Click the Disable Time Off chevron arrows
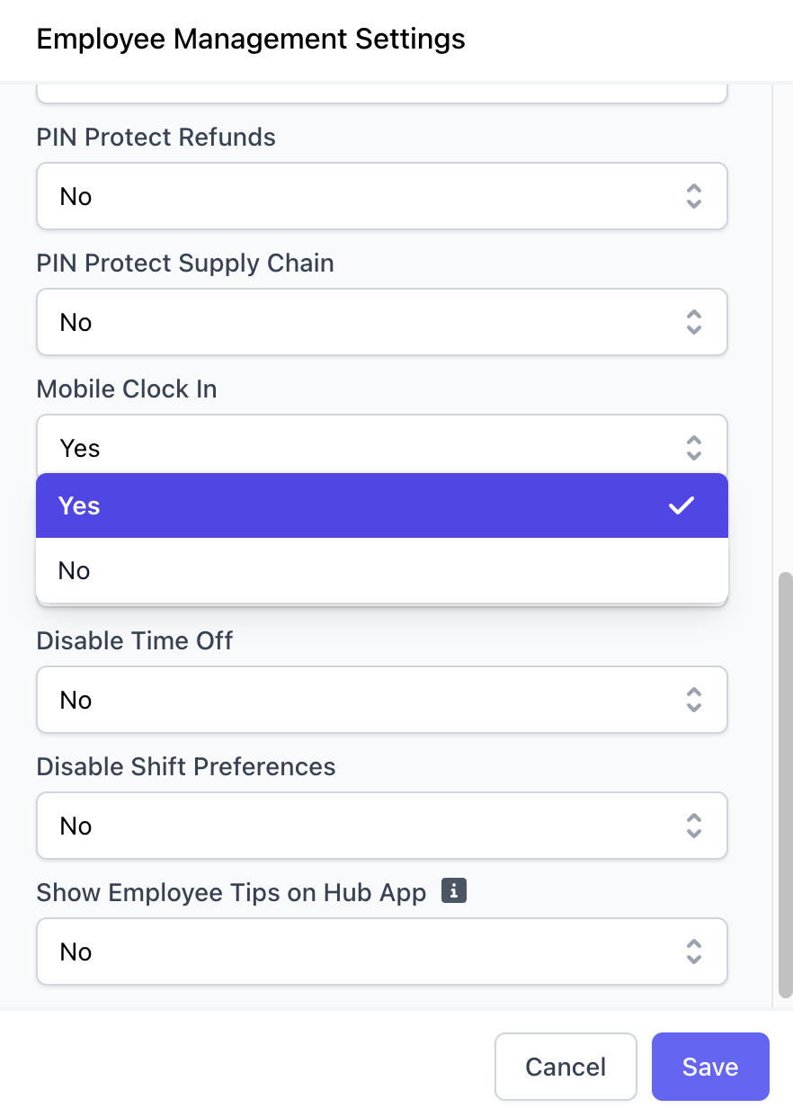793x1117 pixels. pos(693,700)
